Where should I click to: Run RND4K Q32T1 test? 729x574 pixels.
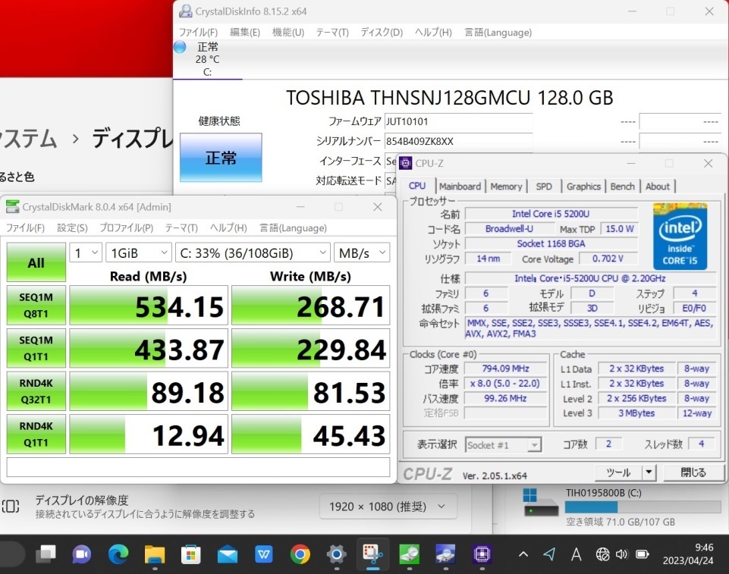[36, 391]
